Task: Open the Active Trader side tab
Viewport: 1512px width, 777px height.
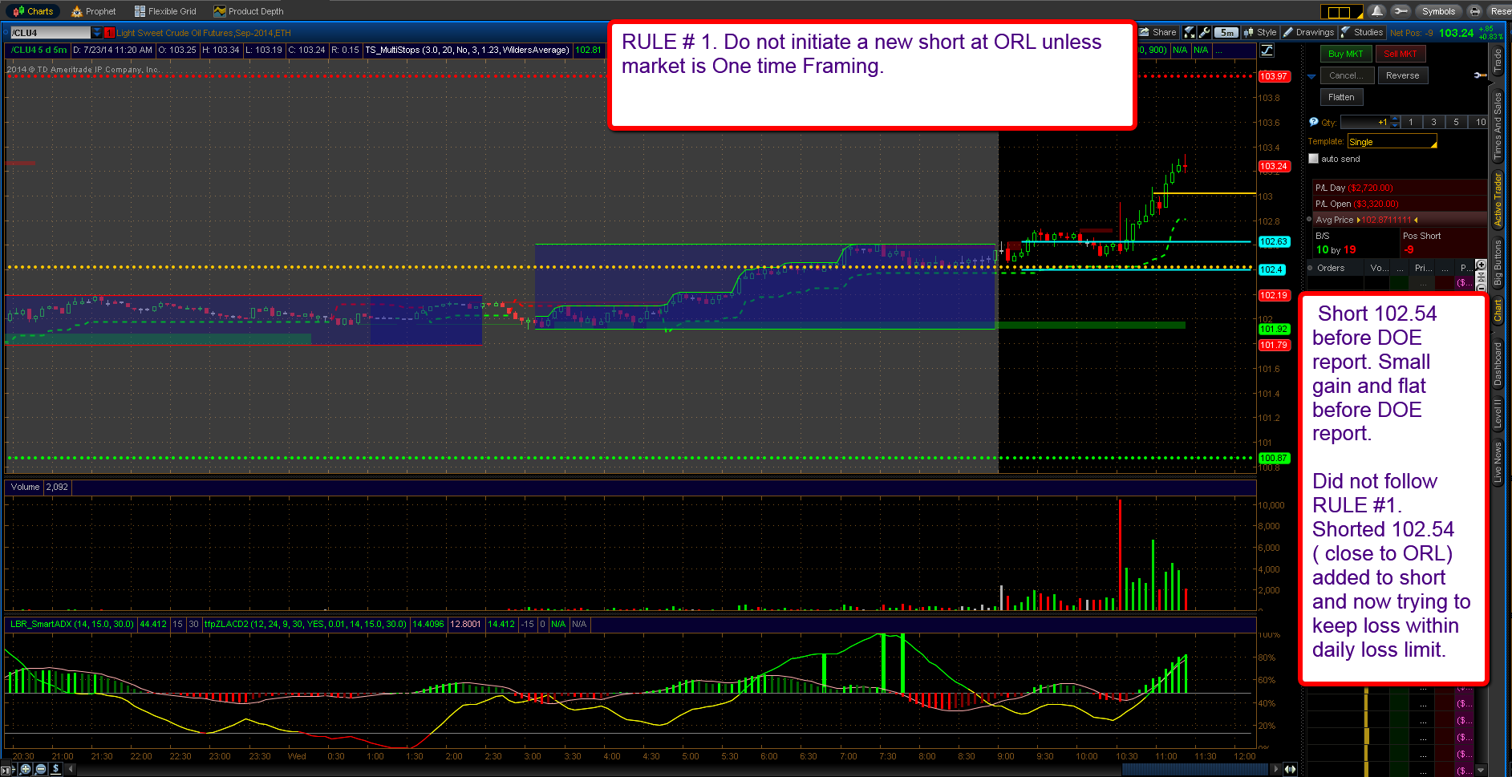Action: [x=1497, y=200]
